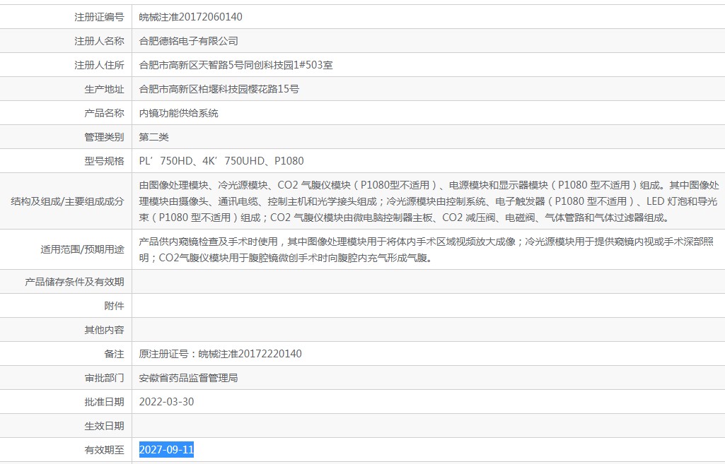Select category value 第二类

154,137
